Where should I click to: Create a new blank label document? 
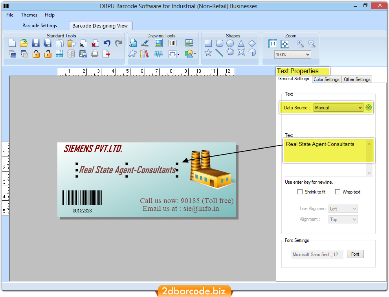click(12, 43)
